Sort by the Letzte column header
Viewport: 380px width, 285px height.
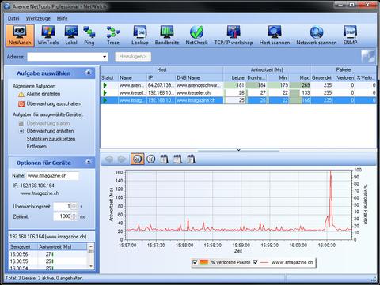point(234,78)
